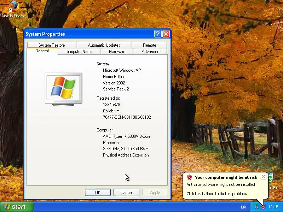Click product ID '76477-OEM-0011903-00102'
The height and width of the screenshot is (212, 283).
point(127,117)
